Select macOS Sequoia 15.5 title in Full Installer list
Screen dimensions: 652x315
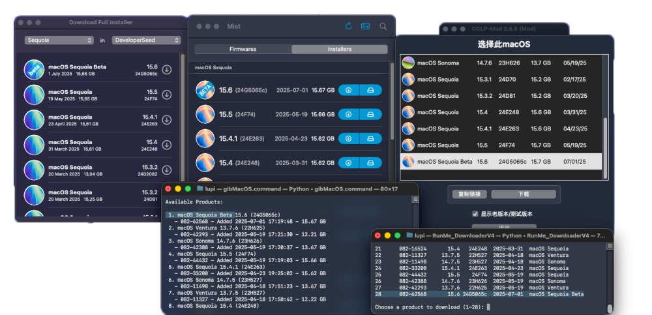70,92
